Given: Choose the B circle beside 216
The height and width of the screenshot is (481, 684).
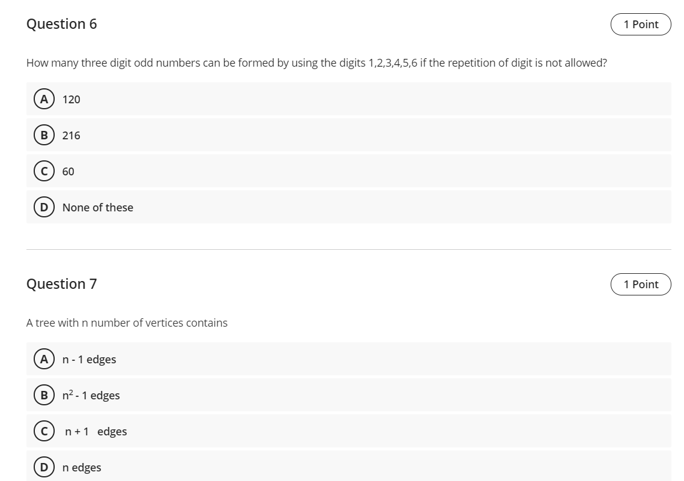Looking at the screenshot, I should (43, 135).
